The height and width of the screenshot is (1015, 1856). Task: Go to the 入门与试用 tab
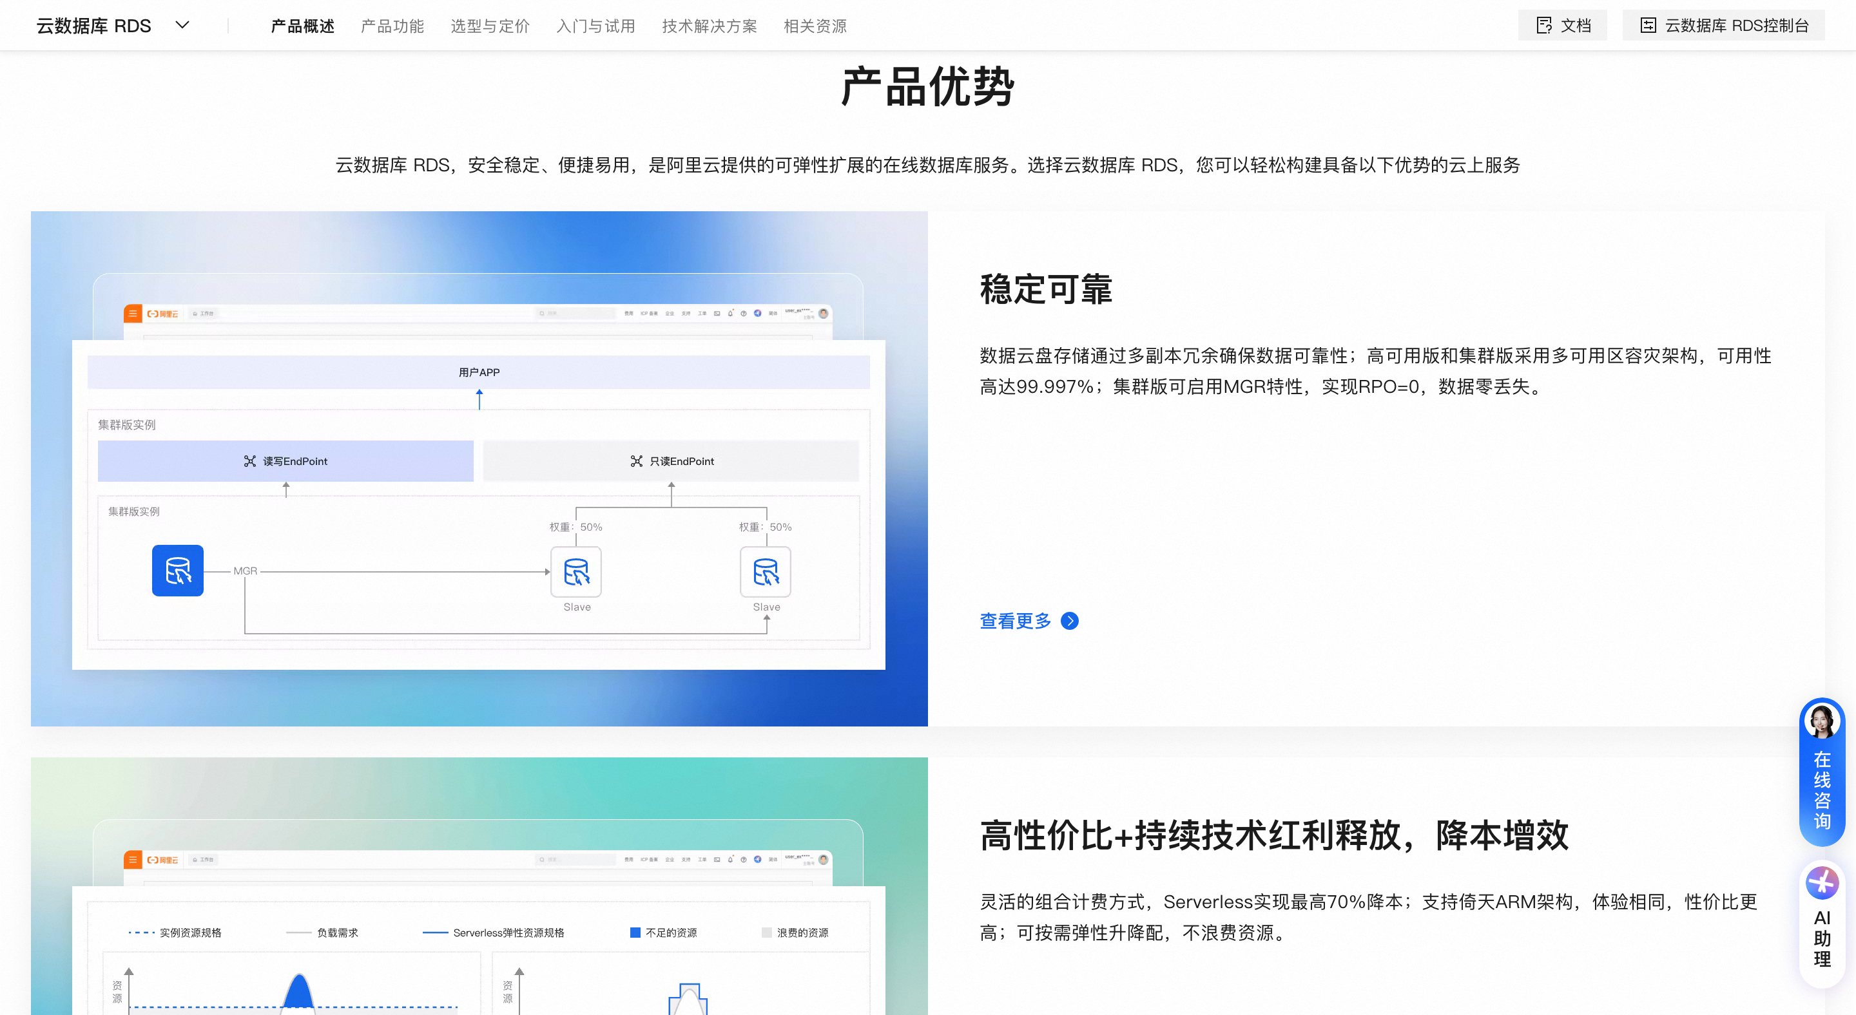point(596,26)
